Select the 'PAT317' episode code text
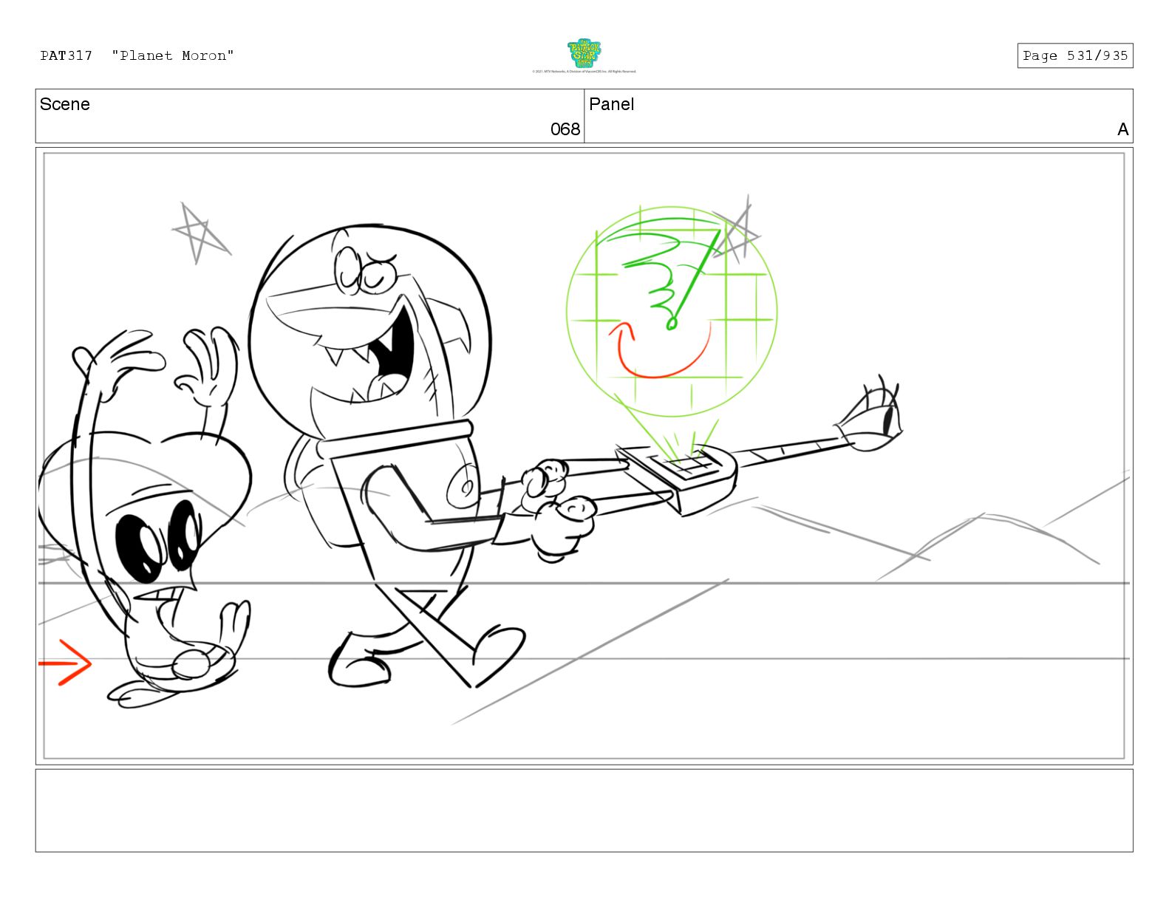Screen dimensions: 1169x905 (x=67, y=55)
